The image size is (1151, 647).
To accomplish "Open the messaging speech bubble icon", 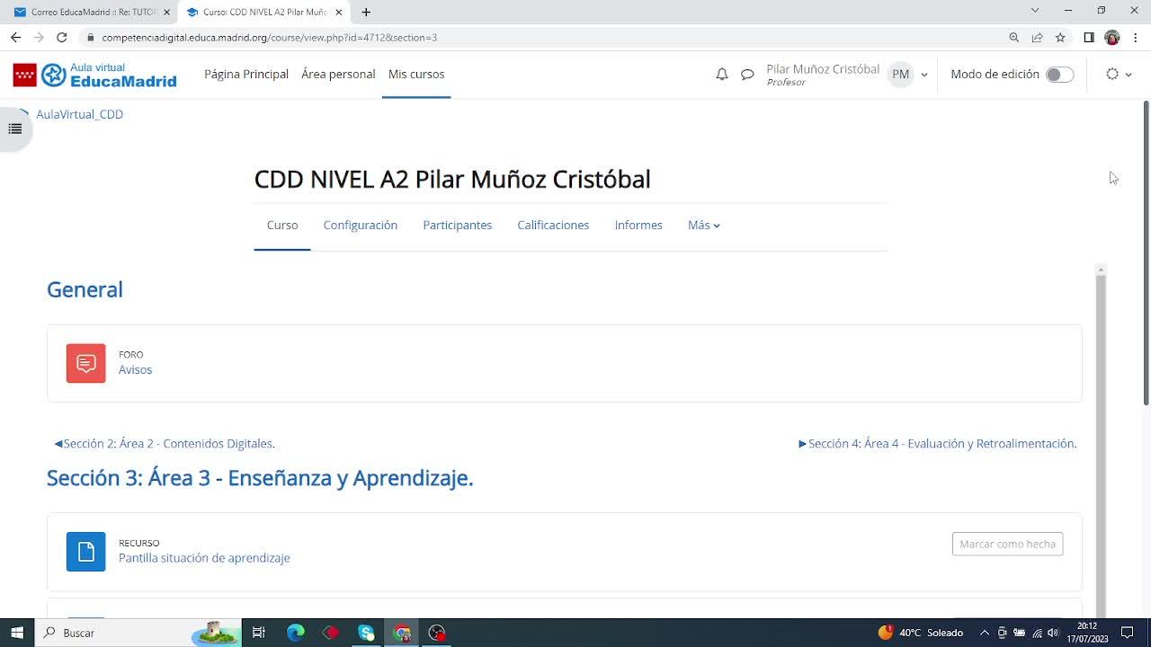I will point(747,75).
